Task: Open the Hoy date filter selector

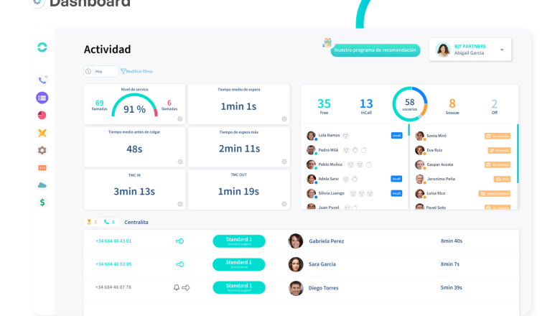Action: point(100,71)
